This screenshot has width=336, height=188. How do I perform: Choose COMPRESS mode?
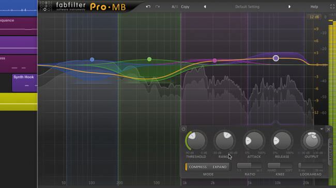pos(197,167)
